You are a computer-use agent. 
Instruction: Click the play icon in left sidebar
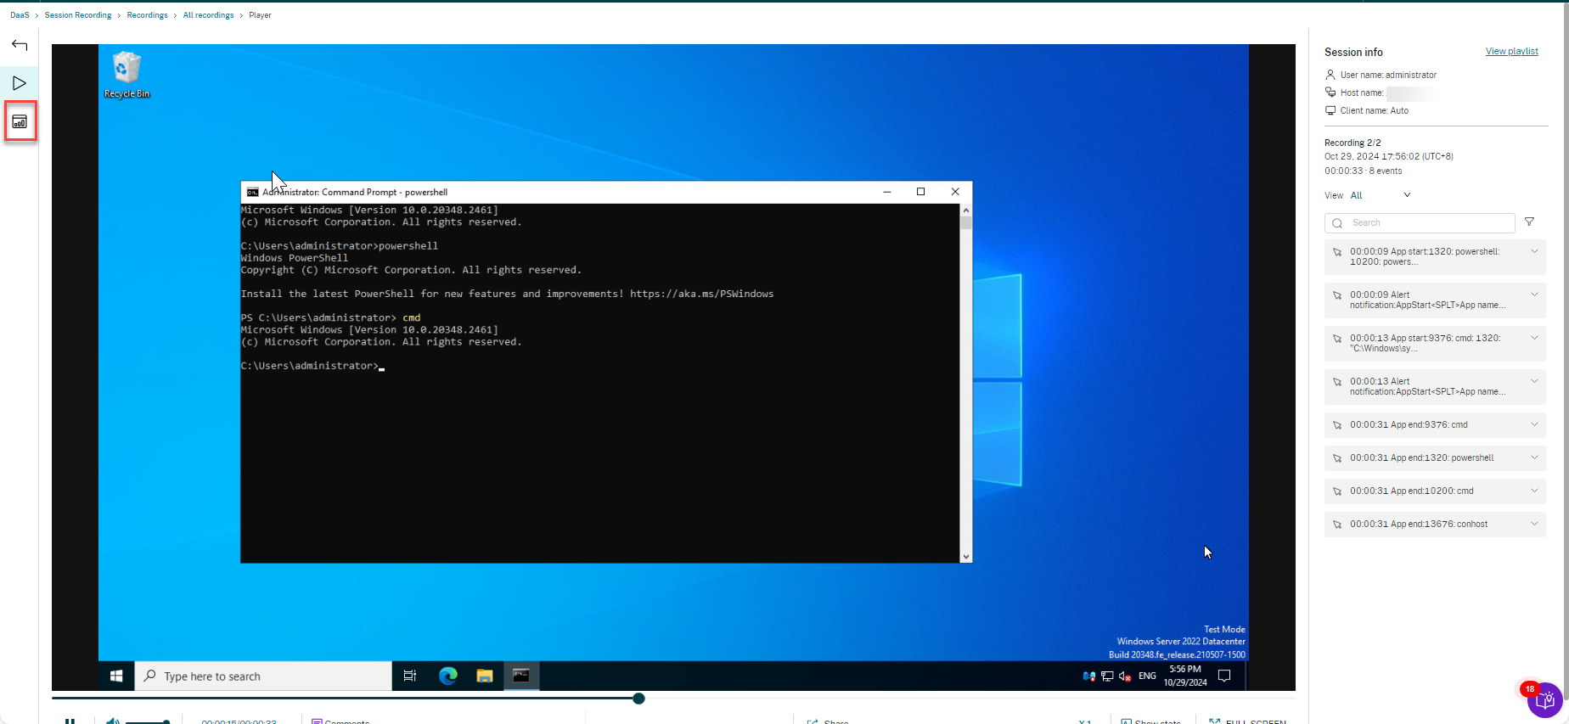[x=20, y=83]
